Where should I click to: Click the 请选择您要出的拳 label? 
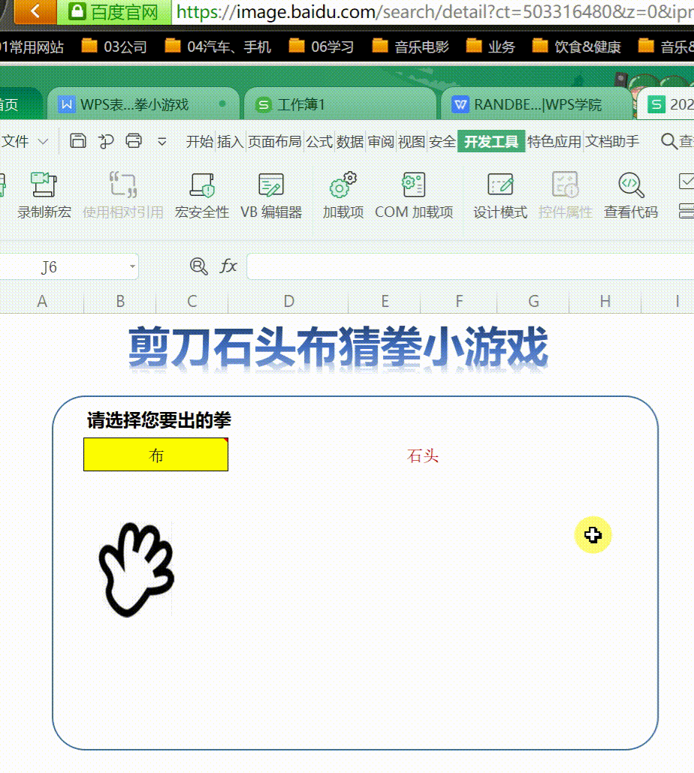[x=158, y=420]
